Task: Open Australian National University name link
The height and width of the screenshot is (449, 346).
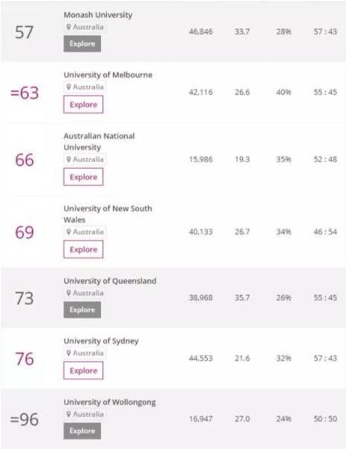Action: pyautogui.click(x=99, y=141)
